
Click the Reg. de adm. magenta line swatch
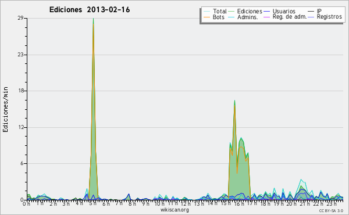click(x=266, y=17)
